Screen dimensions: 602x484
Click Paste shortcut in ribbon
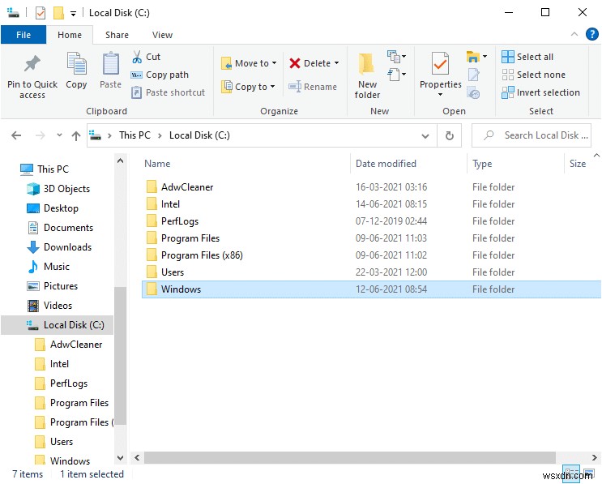pos(169,92)
